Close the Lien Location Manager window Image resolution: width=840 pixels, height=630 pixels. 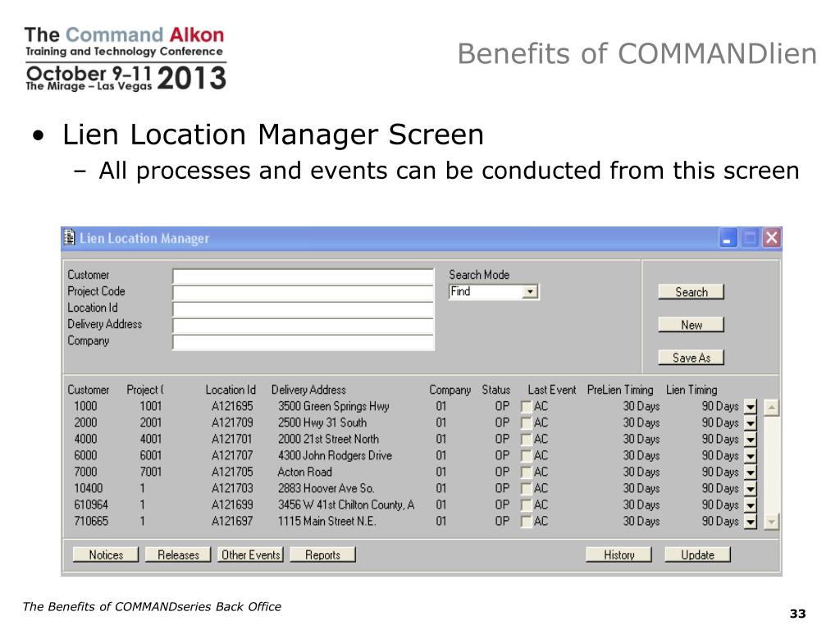pos(771,238)
